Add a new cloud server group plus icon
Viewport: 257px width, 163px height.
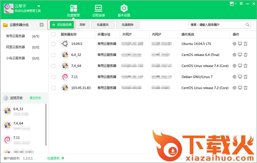(42, 25)
